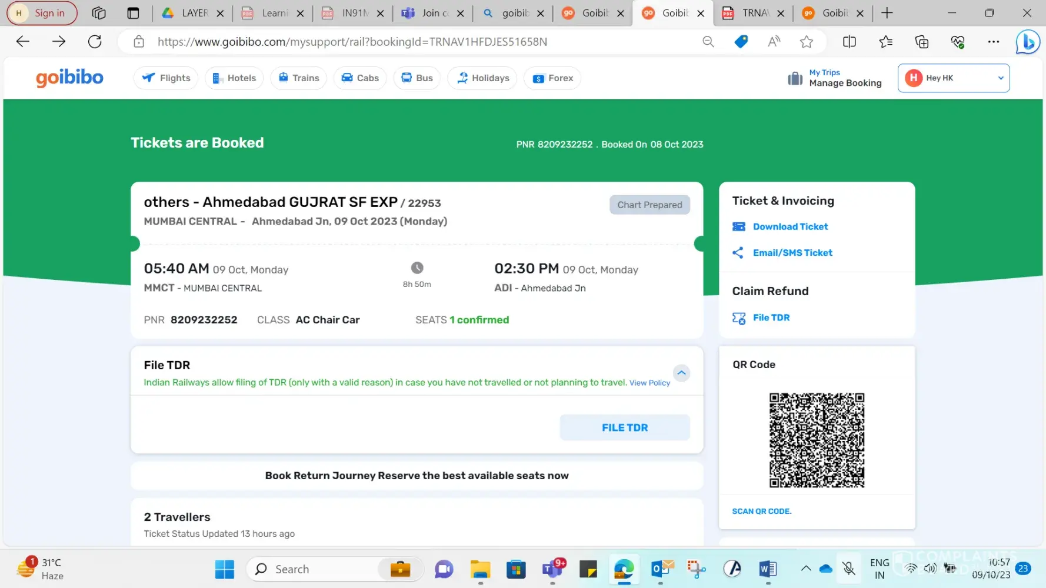The width and height of the screenshot is (1046, 588).
Task: Click the Download Ticket link
Action: pyautogui.click(x=790, y=227)
